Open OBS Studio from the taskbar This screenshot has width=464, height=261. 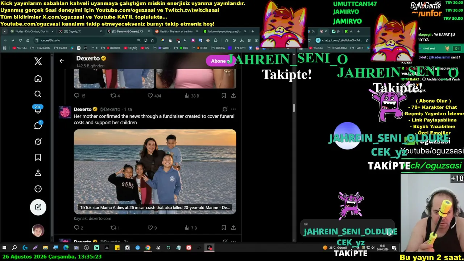point(86,248)
